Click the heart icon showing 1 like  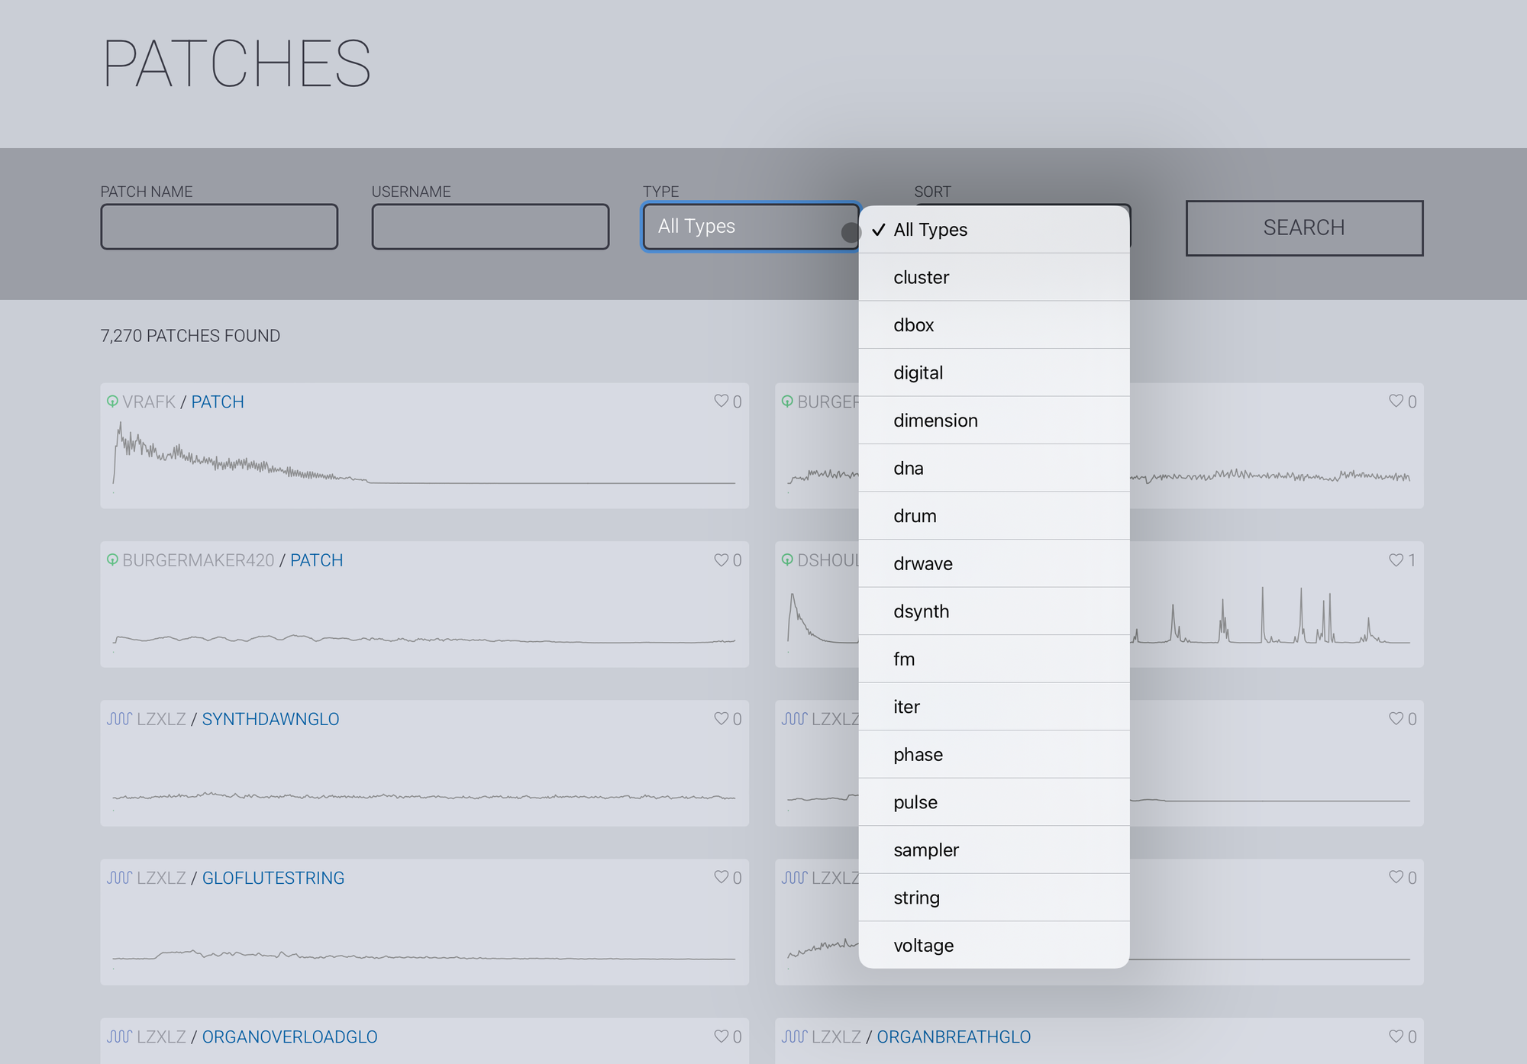[x=1396, y=559]
